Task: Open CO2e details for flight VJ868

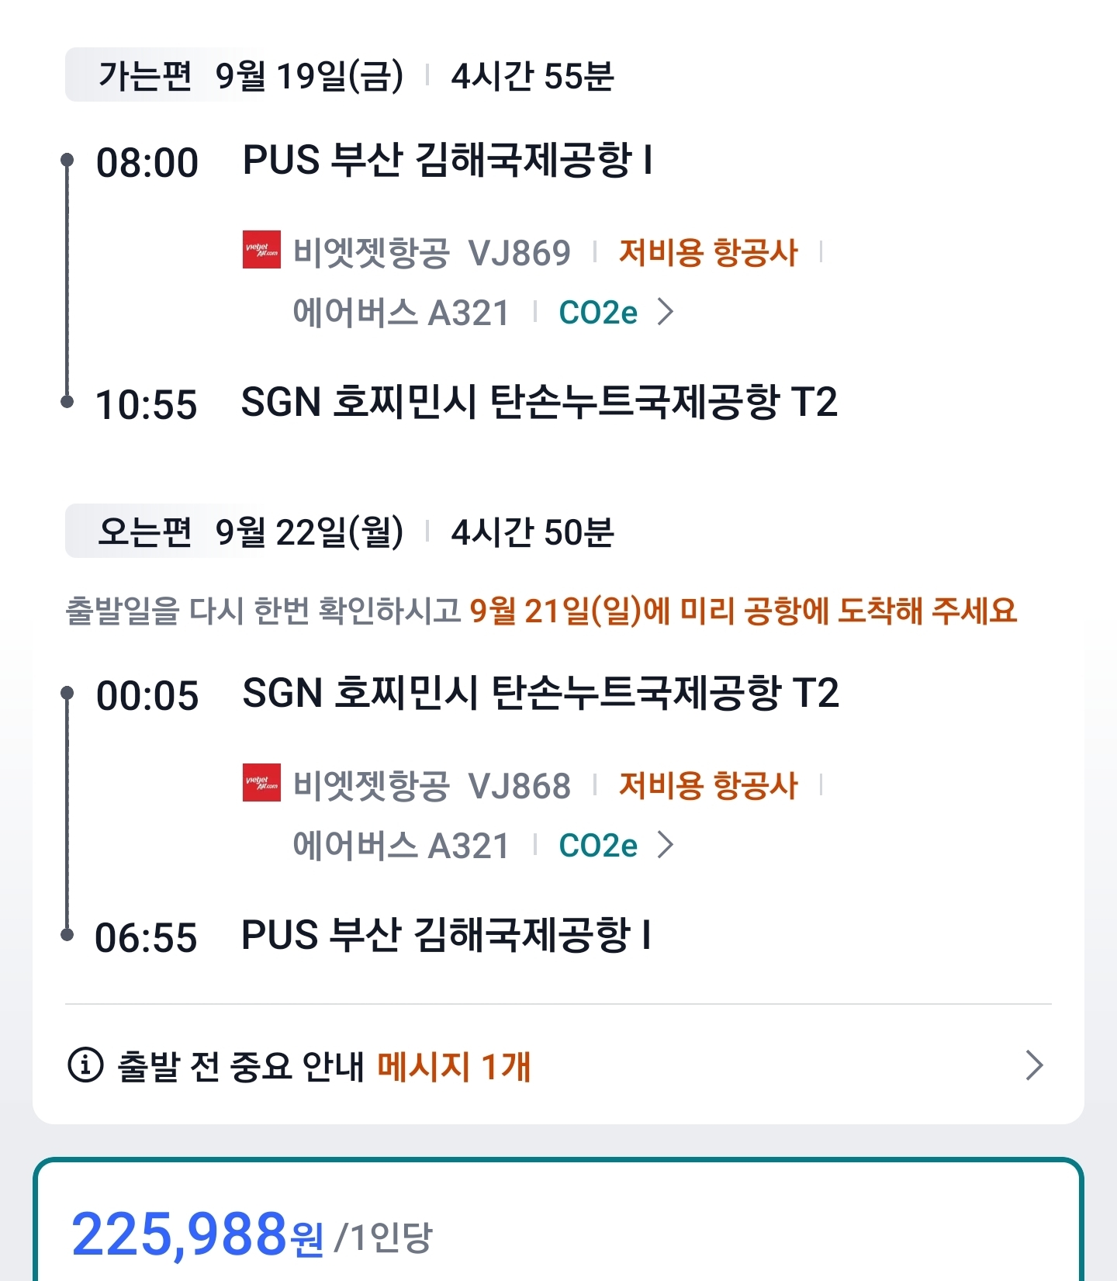Action: [598, 846]
